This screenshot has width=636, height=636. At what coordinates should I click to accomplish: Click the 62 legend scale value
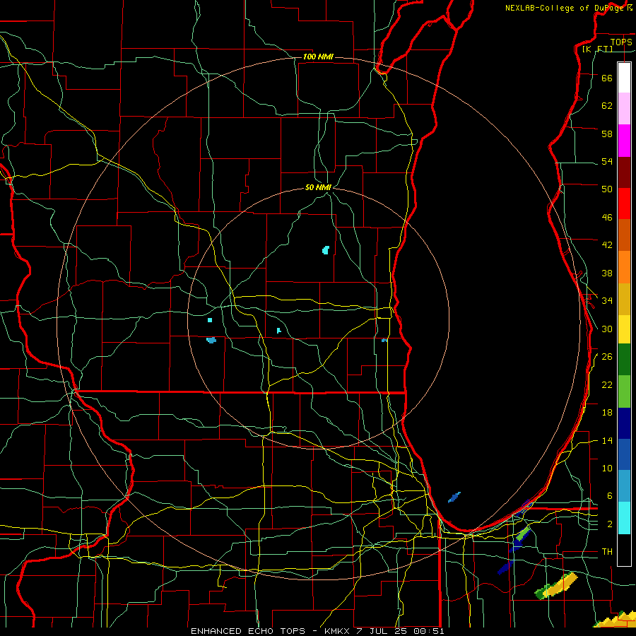(x=607, y=106)
